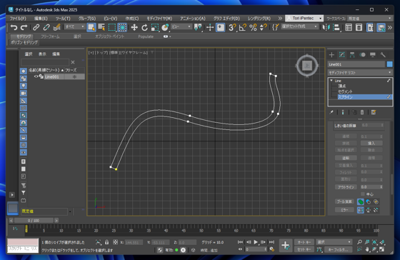
Task: Click the アウトライン button
Action: [x=346, y=187]
